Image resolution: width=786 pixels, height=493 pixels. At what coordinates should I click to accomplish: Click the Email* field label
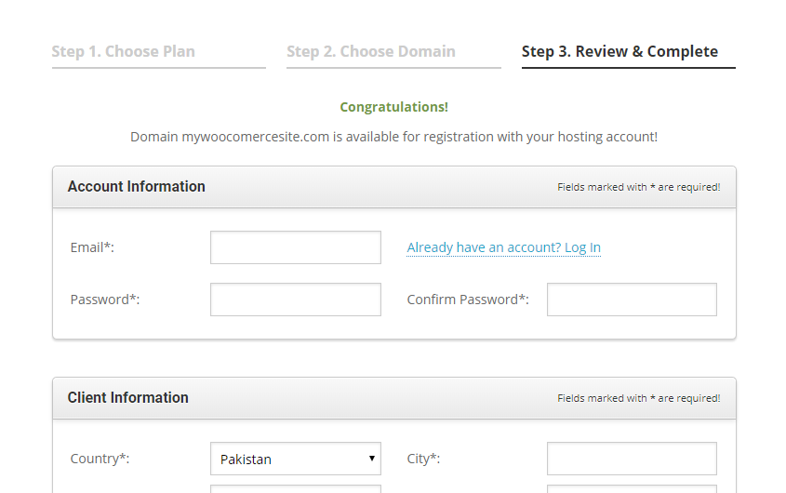(x=92, y=247)
